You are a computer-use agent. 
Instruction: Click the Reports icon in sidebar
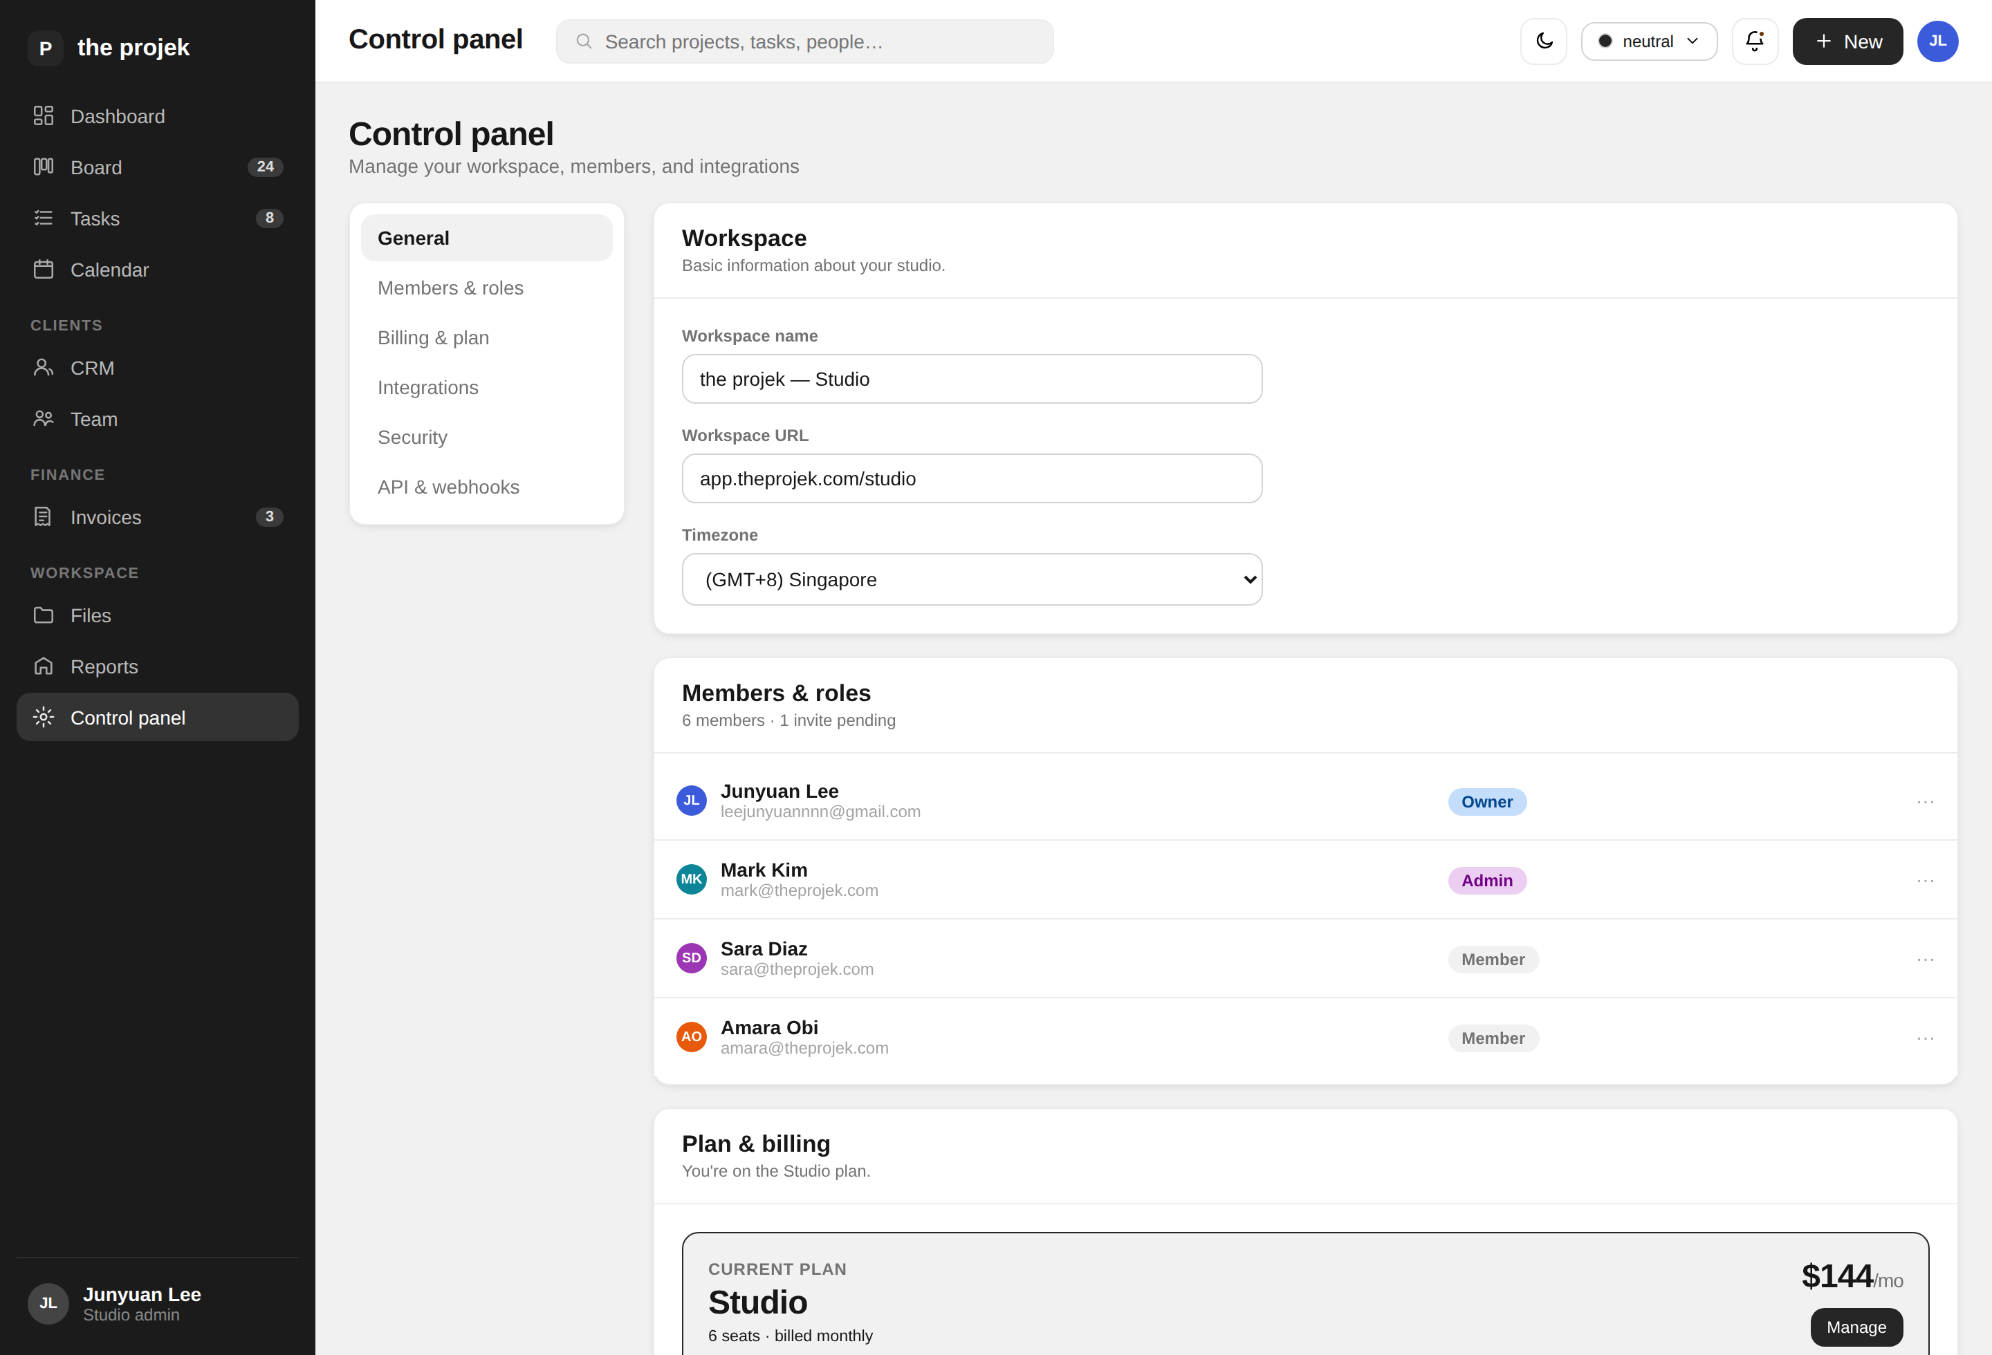click(x=44, y=666)
